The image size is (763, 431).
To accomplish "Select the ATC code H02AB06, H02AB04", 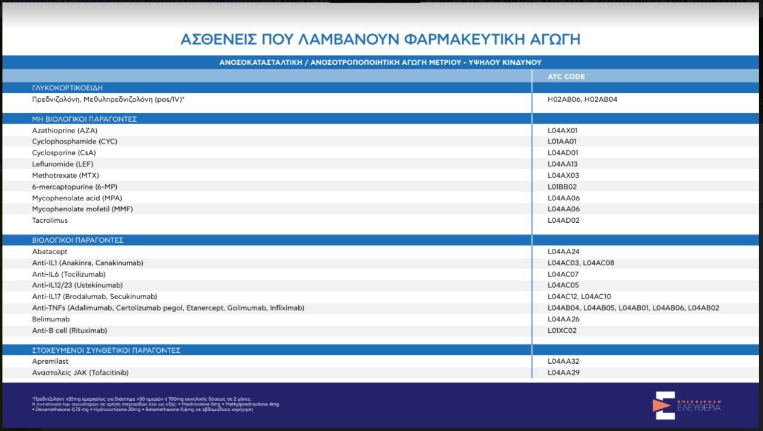I will coord(582,99).
